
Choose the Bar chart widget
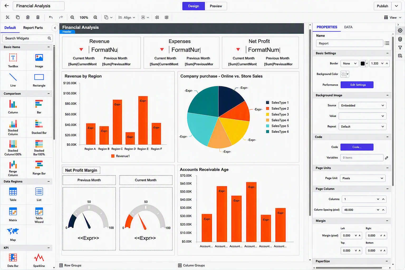pos(39,107)
